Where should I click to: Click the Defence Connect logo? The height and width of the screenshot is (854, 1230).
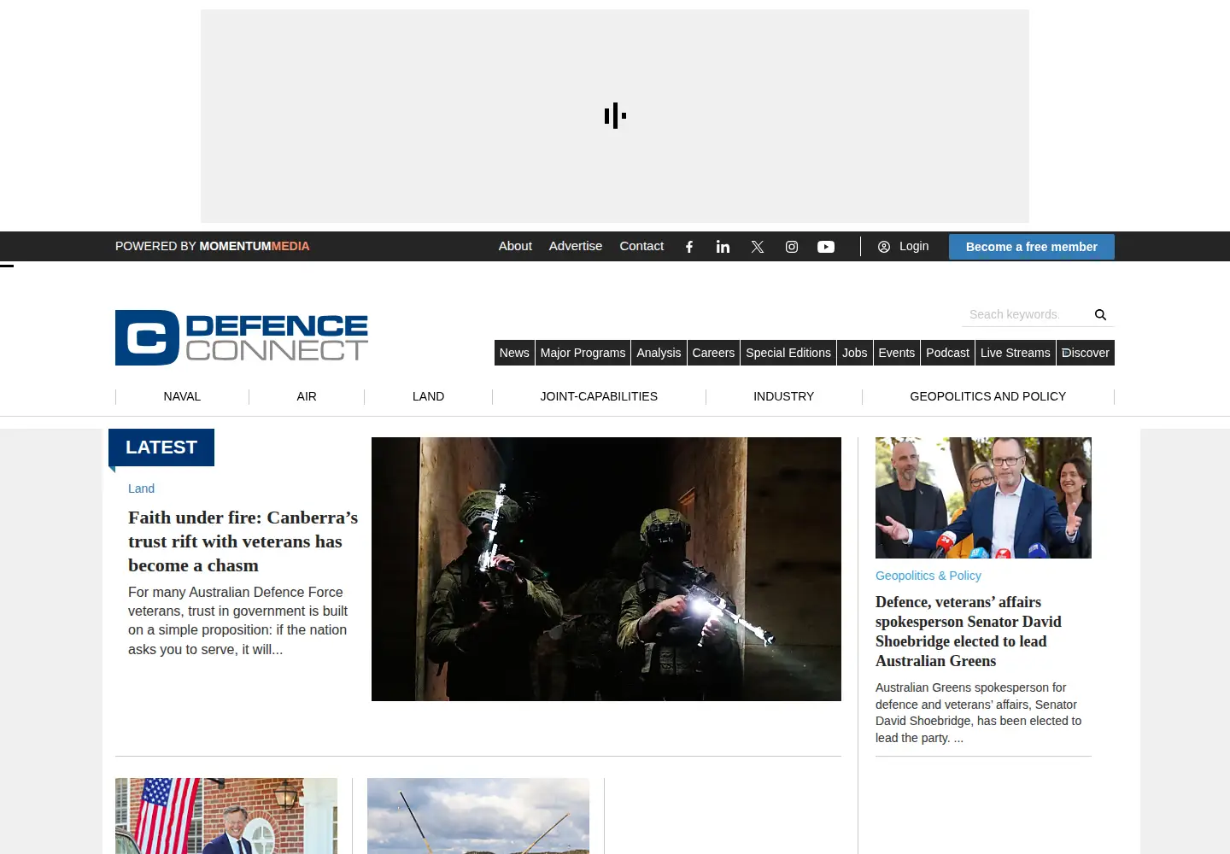[242, 337]
